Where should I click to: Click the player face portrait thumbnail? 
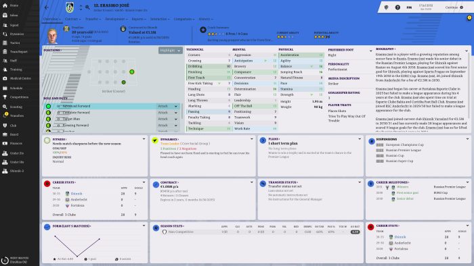tap(52, 36)
